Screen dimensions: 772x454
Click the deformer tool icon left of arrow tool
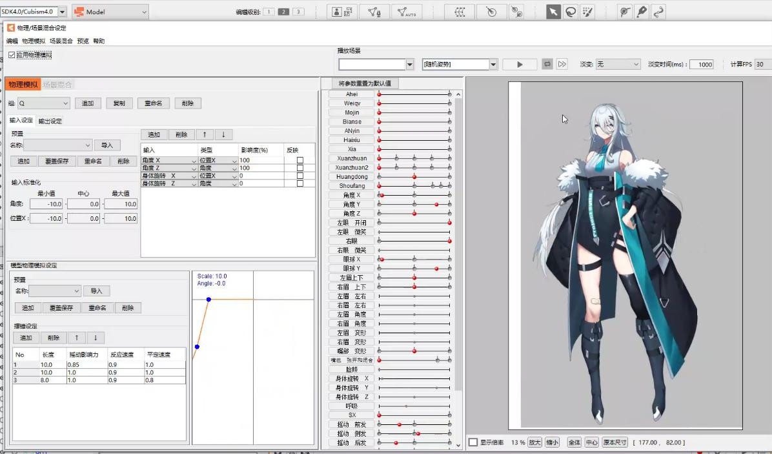click(x=517, y=12)
